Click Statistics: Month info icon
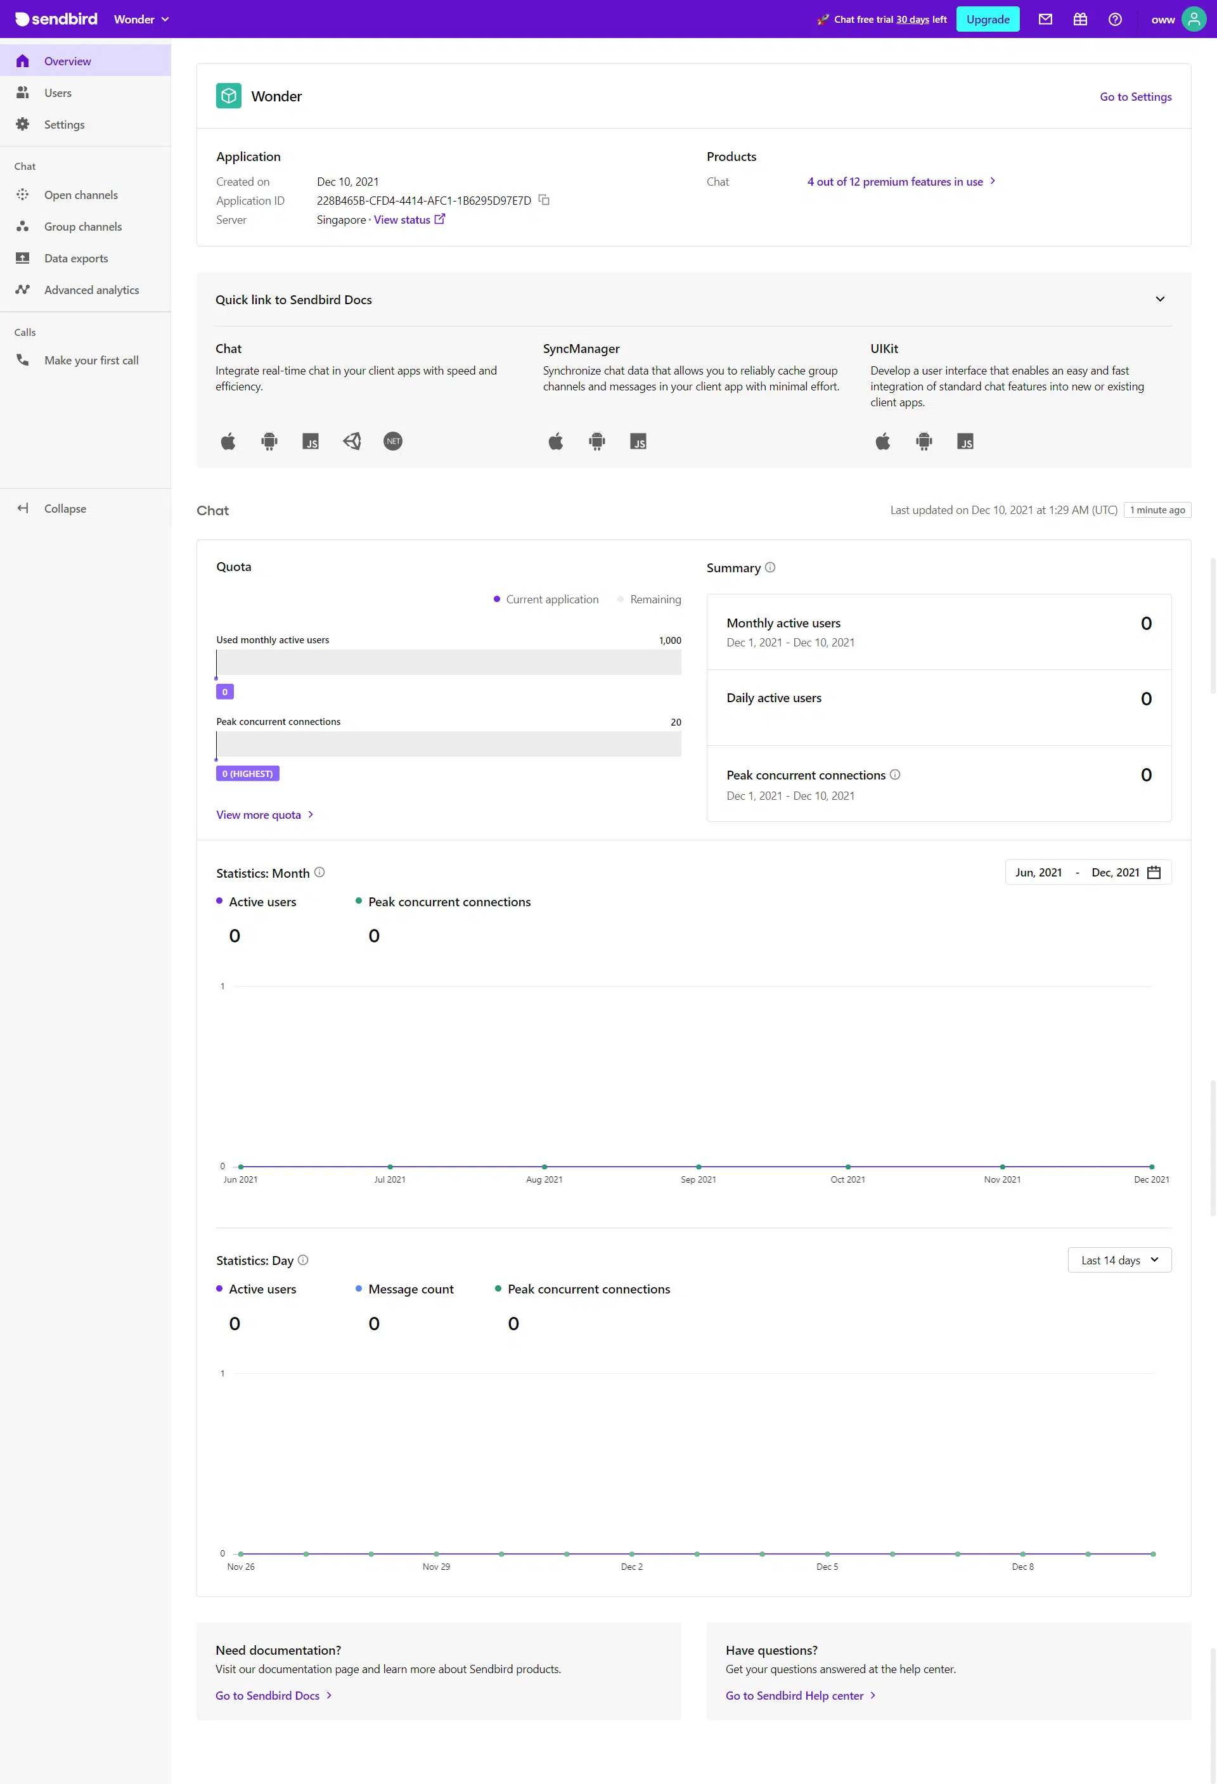The image size is (1217, 1784). [319, 872]
